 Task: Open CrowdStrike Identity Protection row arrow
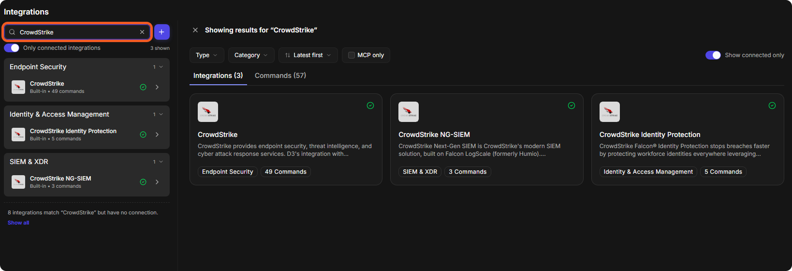click(x=157, y=135)
